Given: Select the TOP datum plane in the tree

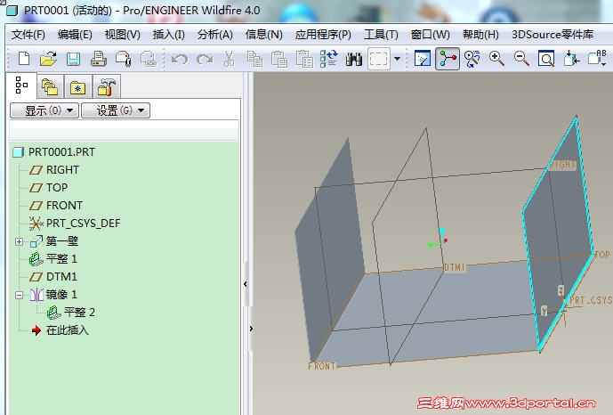Looking at the screenshot, I should [x=48, y=188].
